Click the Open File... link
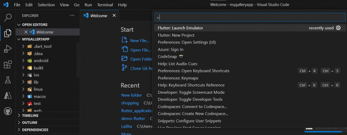347x135 pixels. (141, 50)
